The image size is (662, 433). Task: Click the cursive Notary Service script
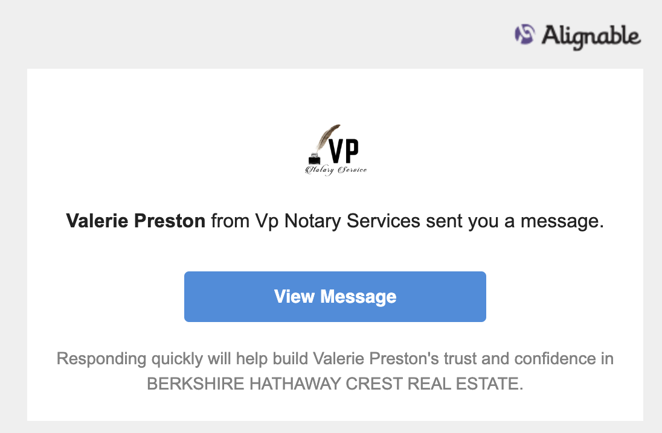[x=336, y=170]
